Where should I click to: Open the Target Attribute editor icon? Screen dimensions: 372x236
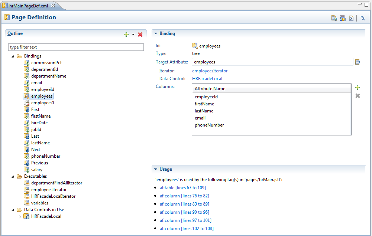tap(358, 62)
